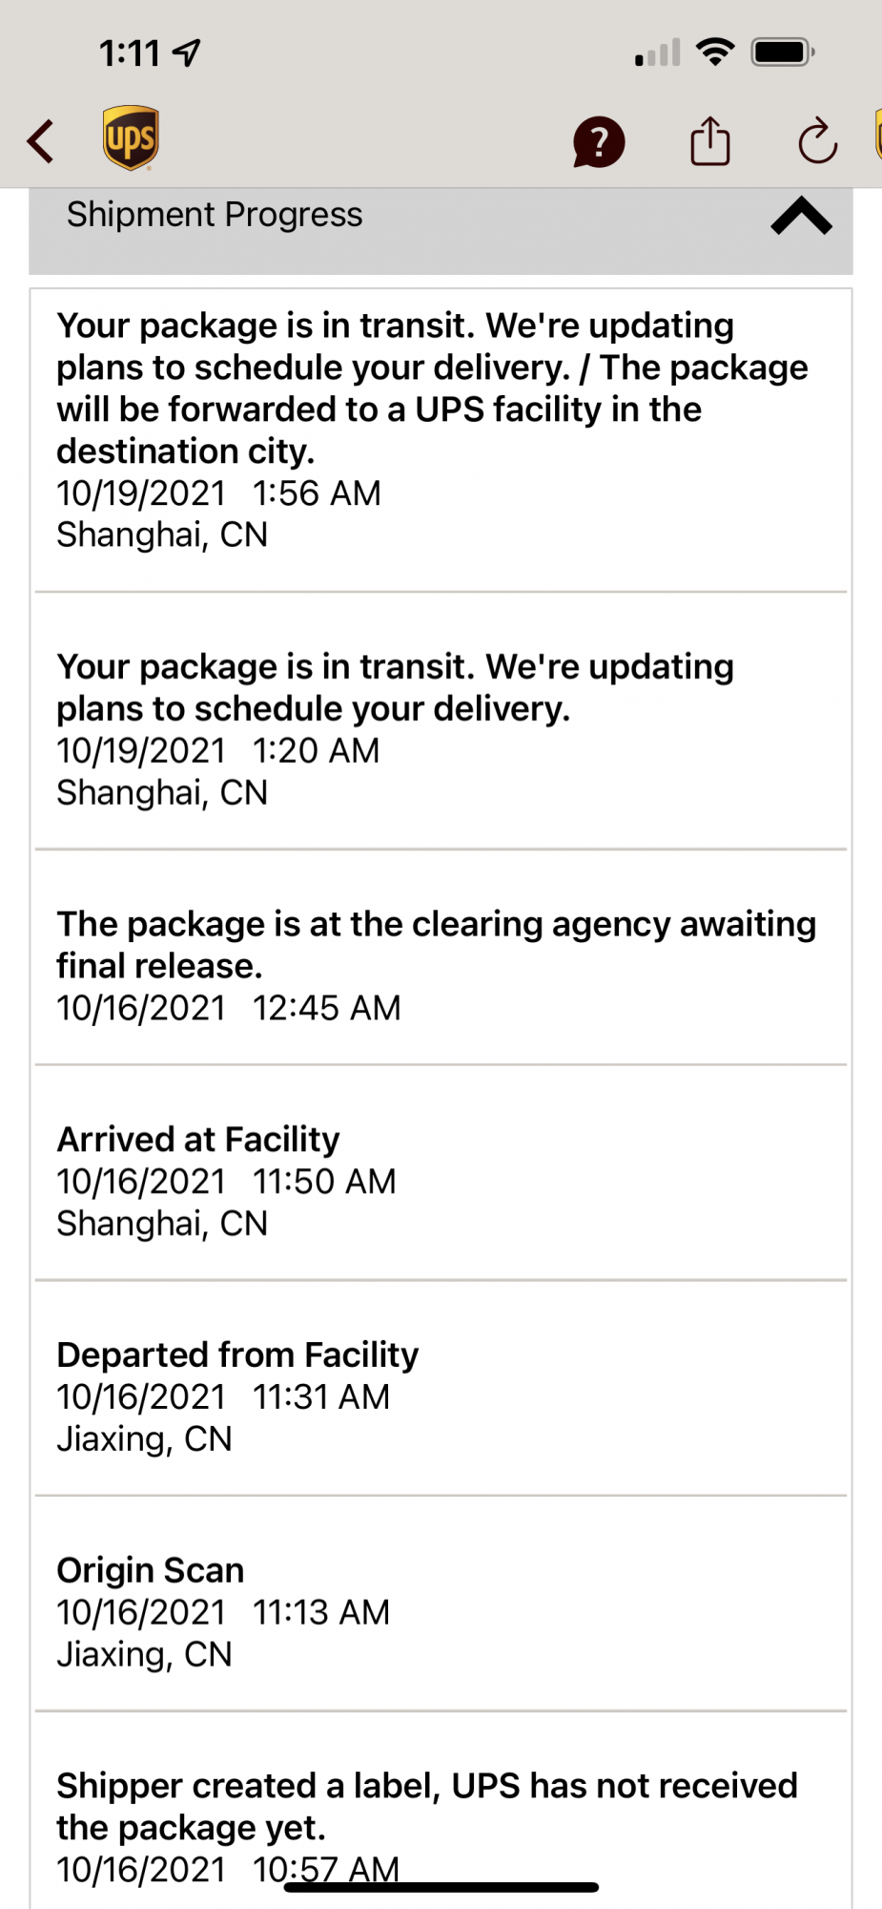This screenshot has height=1909, width=882.
Task: Tap the UPS shield logo
Action: click(131, 138)
